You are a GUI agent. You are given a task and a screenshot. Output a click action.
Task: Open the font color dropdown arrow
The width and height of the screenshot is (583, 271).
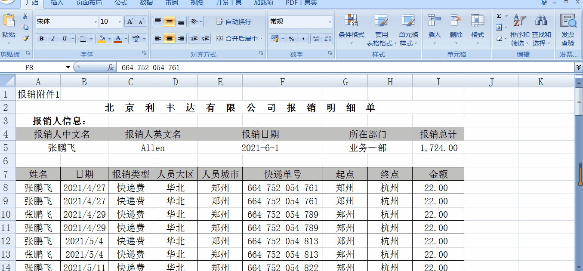click(x=126, y=39)
